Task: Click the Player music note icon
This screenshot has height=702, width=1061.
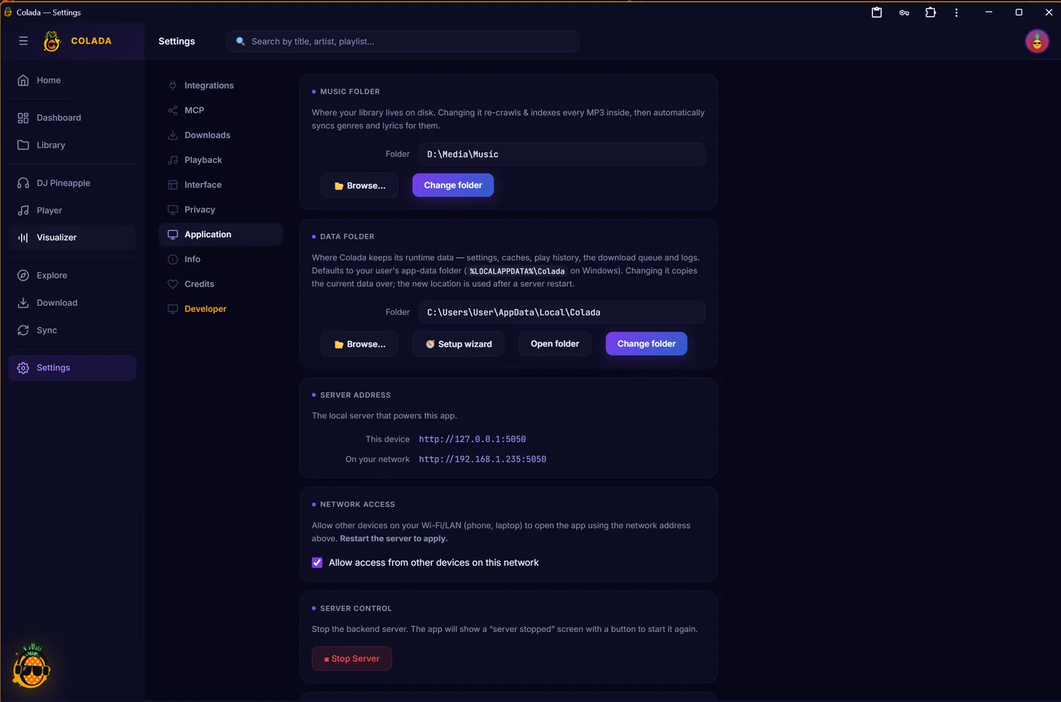Action: point(23,211)
